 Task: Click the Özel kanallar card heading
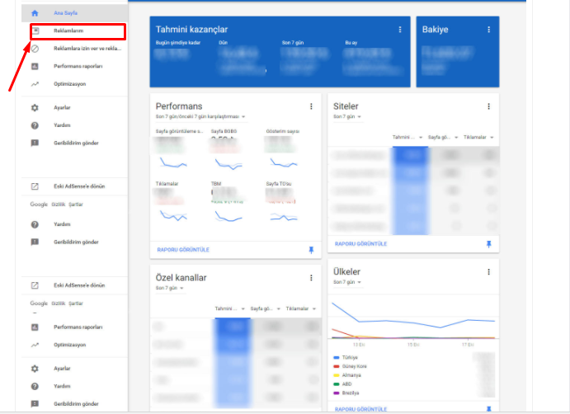click(x=181, y=278)
